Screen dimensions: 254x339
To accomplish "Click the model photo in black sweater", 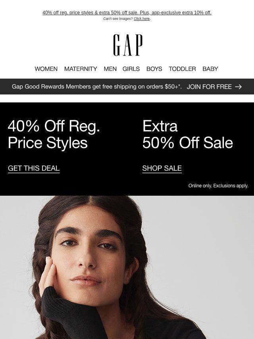I will tap(127, 267).
